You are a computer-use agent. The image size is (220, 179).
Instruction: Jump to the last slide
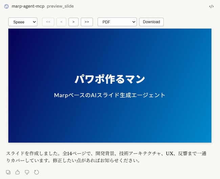pyautogui.click(x=87, y=22)
